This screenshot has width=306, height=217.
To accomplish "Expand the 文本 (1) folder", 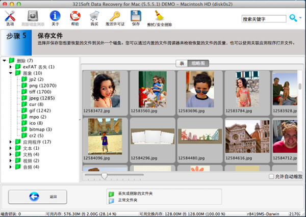I will click(11, 148).
